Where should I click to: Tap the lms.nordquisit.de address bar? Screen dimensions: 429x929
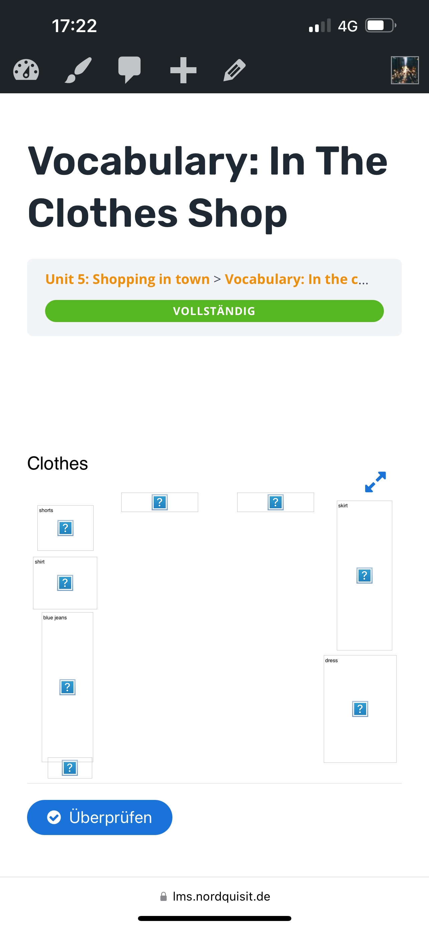(x=215, y=896)
